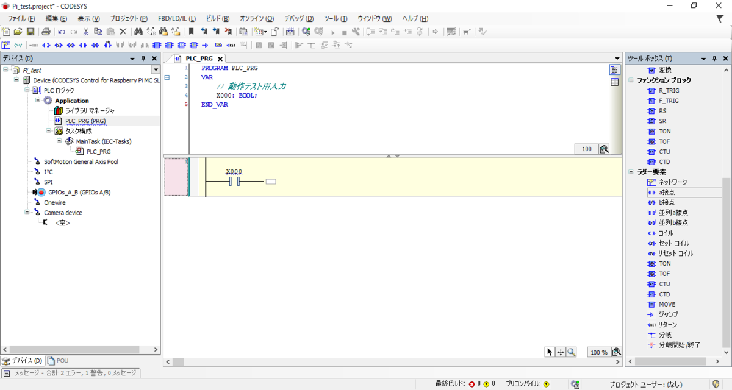Image resolution: width=732 pixels, height=390 pixels.
Task: Create a new project with toolbar icon
Action: click(x=6, y=32)
